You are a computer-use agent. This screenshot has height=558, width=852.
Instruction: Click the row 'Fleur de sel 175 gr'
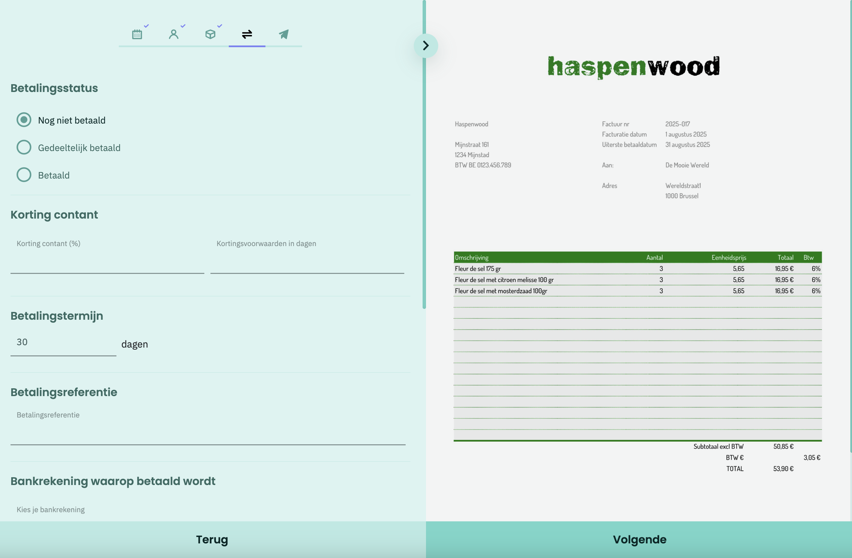click(x=637, y=269)
